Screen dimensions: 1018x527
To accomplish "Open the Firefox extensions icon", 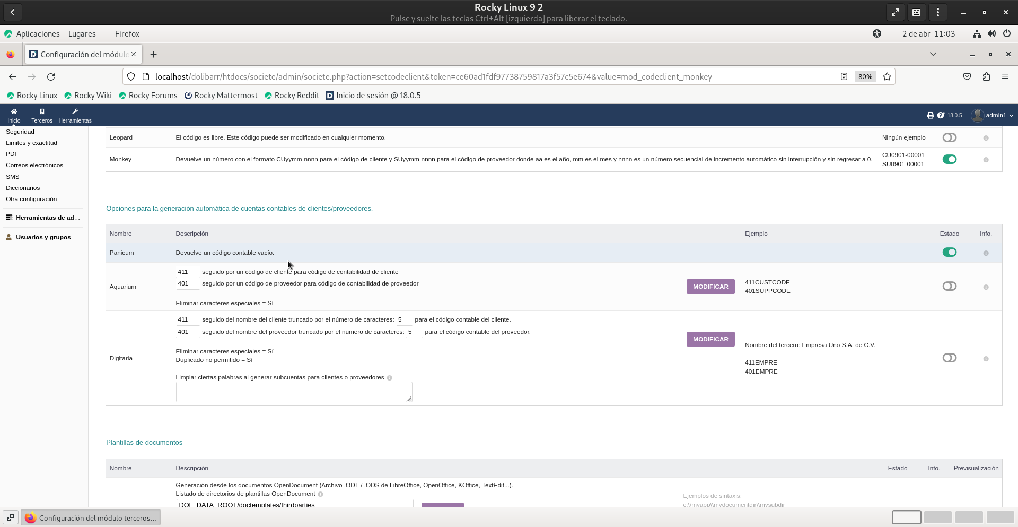I will click(x=986, y=77).
